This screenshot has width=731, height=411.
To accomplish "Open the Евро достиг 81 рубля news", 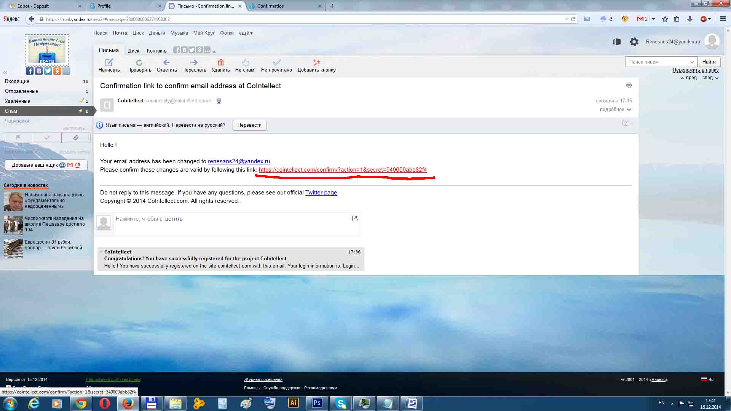I will 53,245.
